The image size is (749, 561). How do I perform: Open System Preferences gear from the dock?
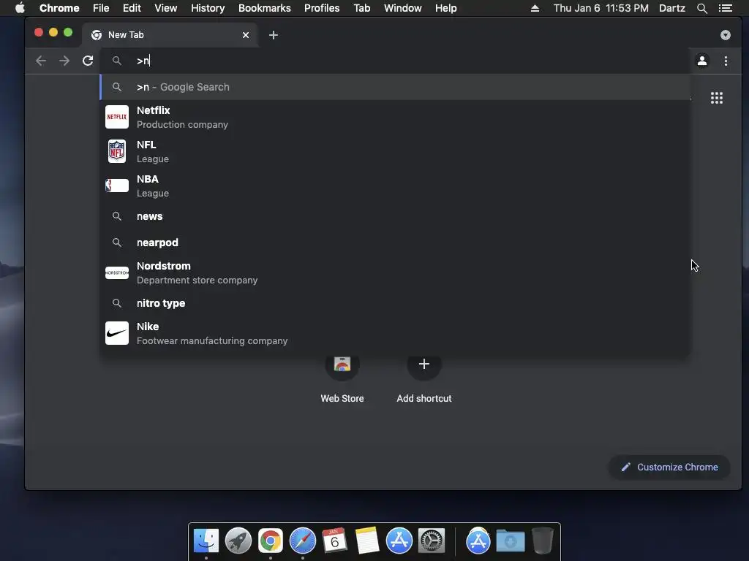[x=432, y=541]
